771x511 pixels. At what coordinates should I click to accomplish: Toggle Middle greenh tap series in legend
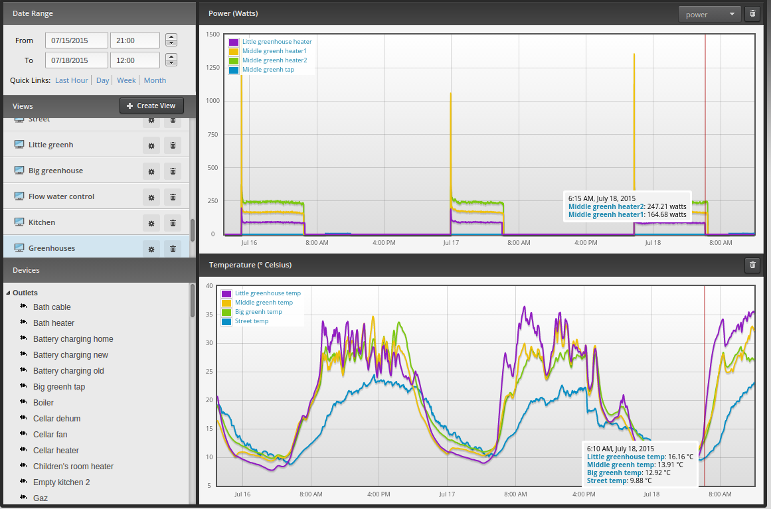268,70
